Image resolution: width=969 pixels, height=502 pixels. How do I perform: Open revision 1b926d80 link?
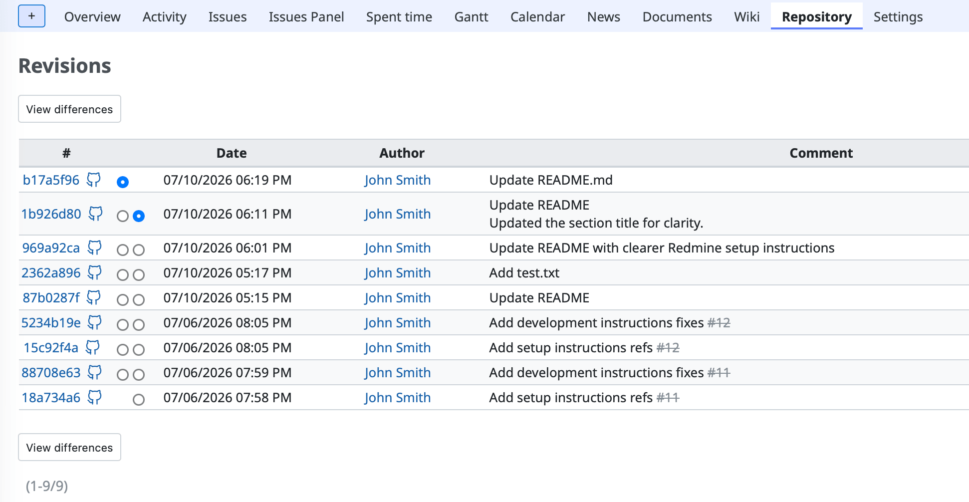[x=51, y=214]
